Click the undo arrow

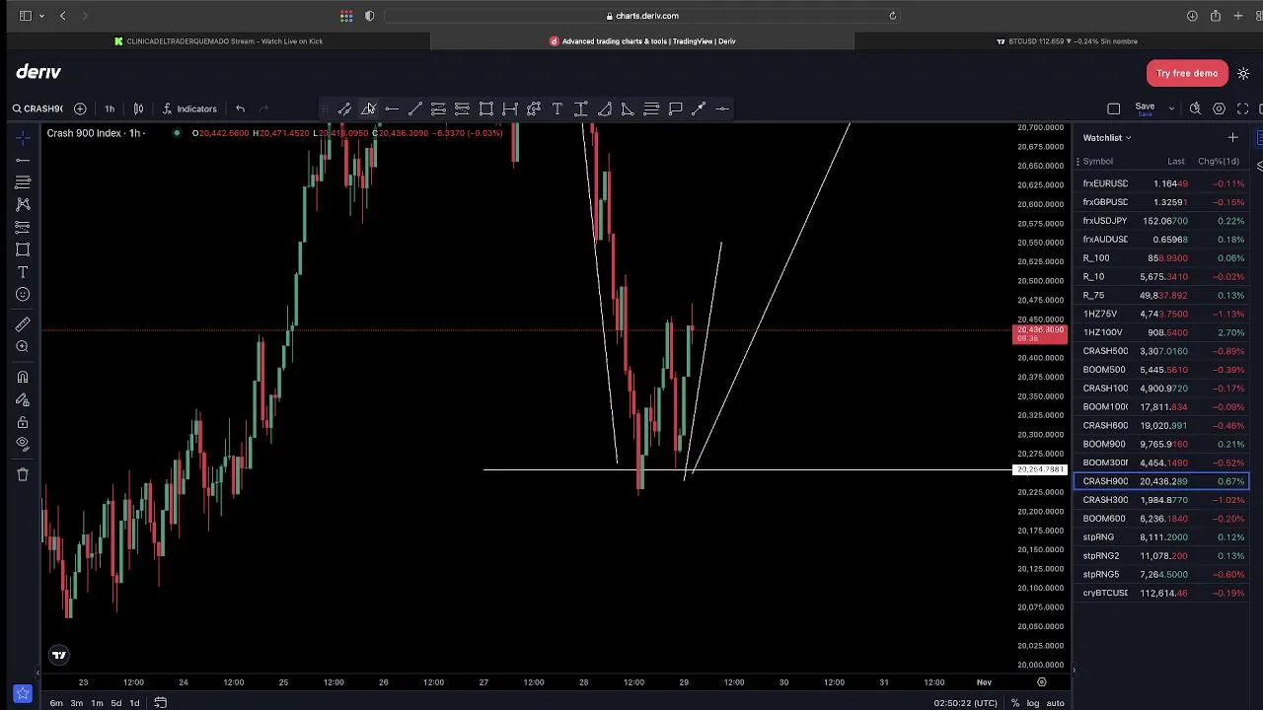(240, 108)
